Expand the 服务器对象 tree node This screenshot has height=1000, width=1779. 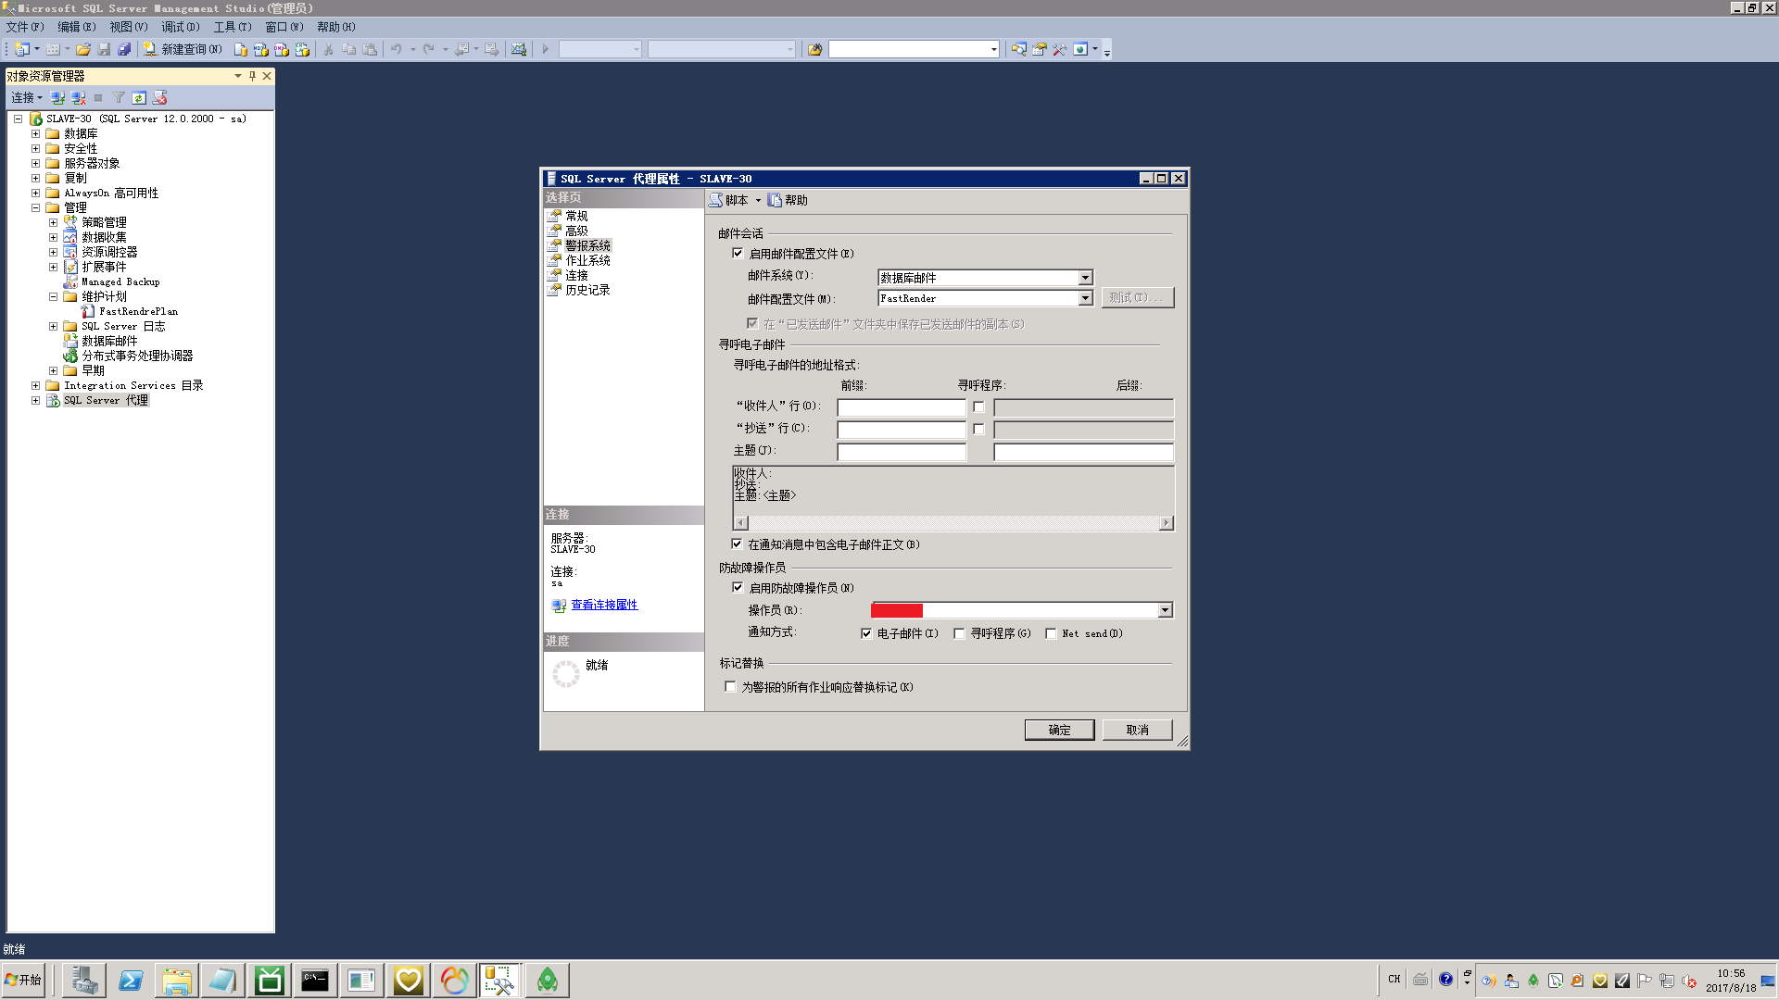[35, 163]
